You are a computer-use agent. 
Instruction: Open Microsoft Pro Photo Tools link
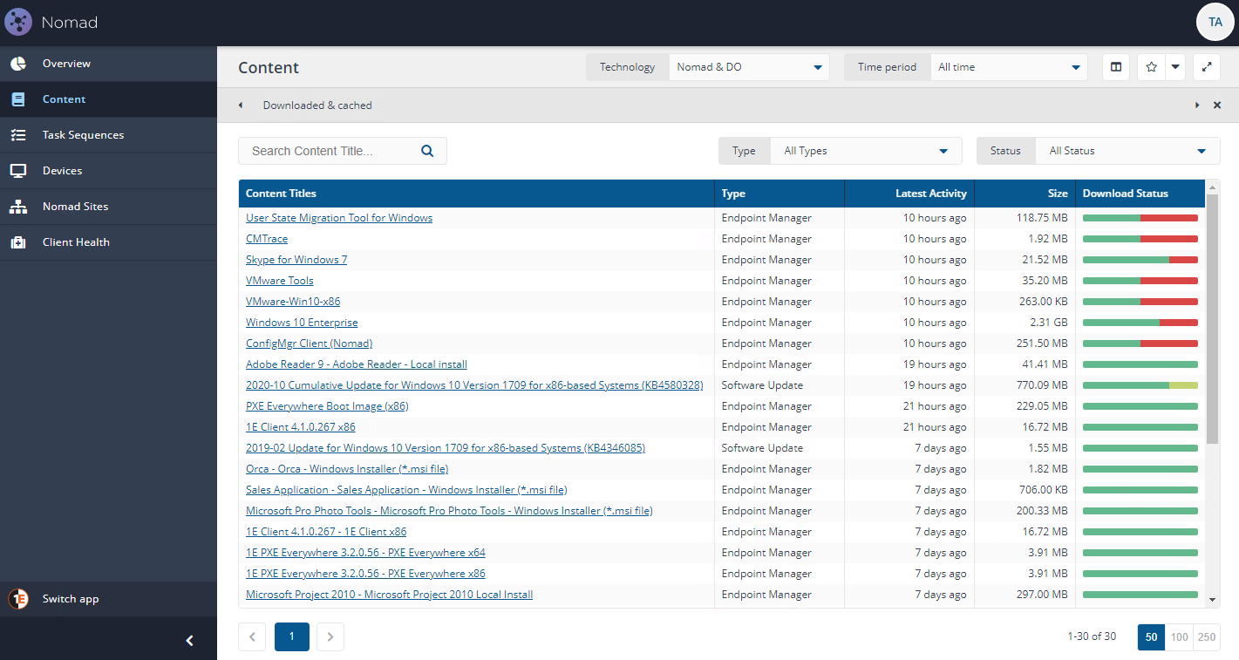(449, 511)
